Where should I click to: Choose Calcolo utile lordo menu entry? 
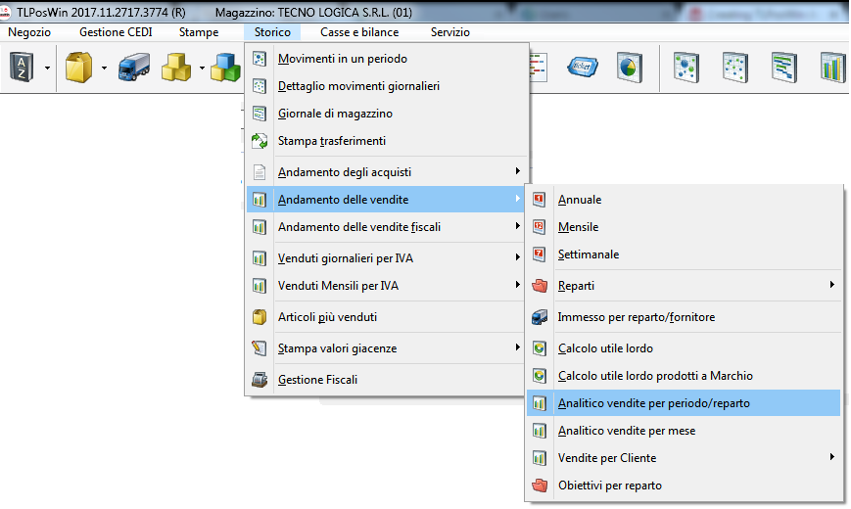604,348
